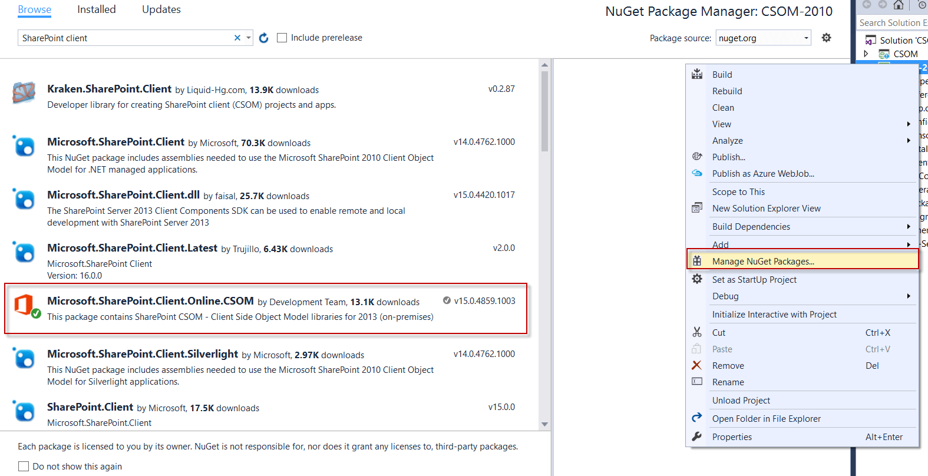
Task: Clear the SharePoint client search text
Action: [237, 38]
